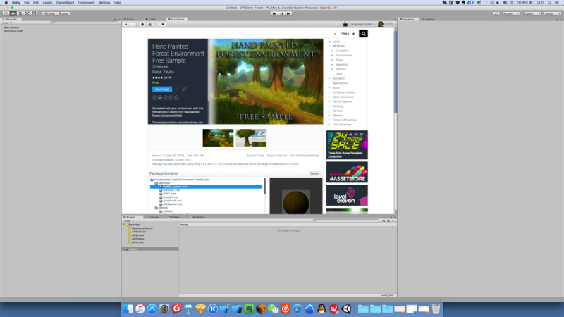
Task: Click the Expand button in Package Contents
Action: pyautogui.click(x=314, y=173)
